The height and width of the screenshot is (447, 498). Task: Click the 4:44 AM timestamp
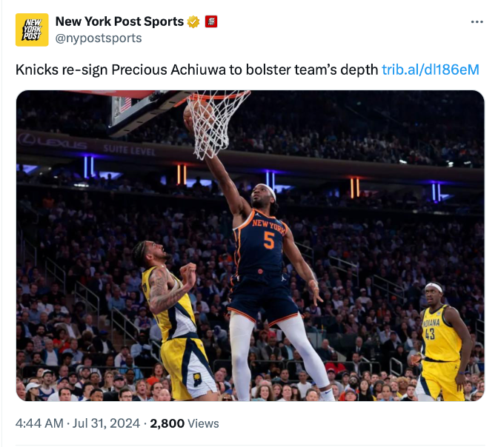[39, 423]
